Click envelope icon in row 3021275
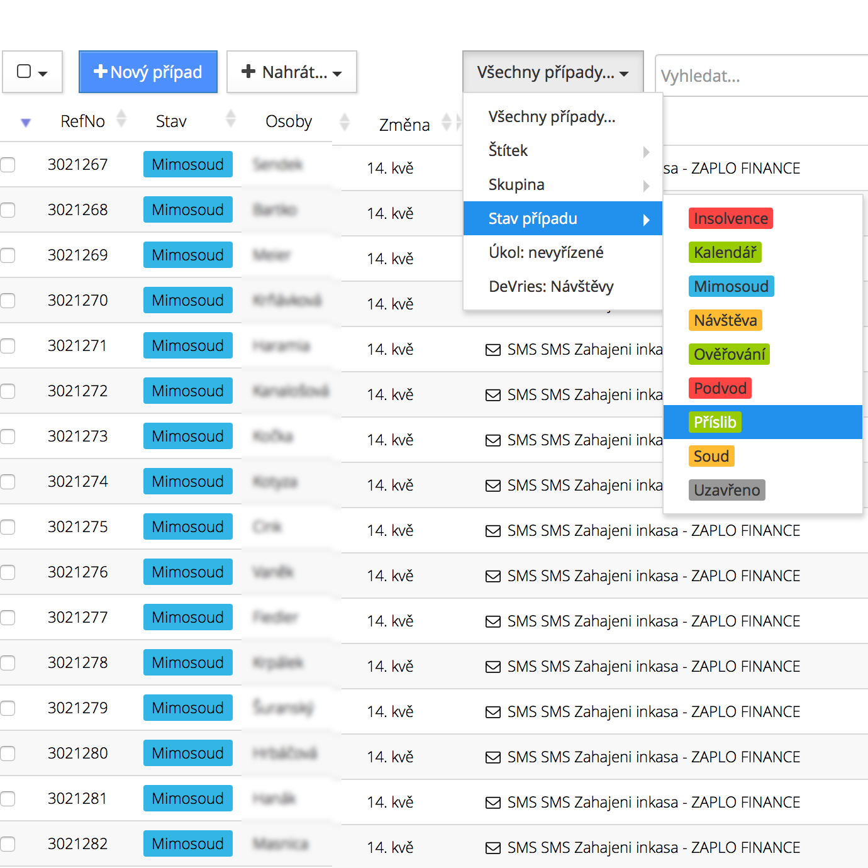Viewport: 868px width, 868px height. 493,531
